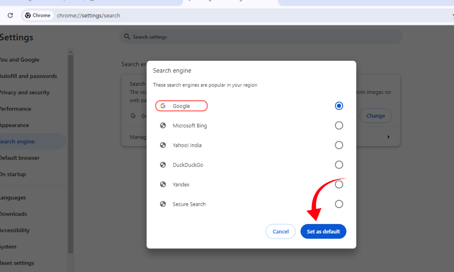Click text 'These search engines are popular in your region'
The image size is (454, 272).
click(205, 85)
